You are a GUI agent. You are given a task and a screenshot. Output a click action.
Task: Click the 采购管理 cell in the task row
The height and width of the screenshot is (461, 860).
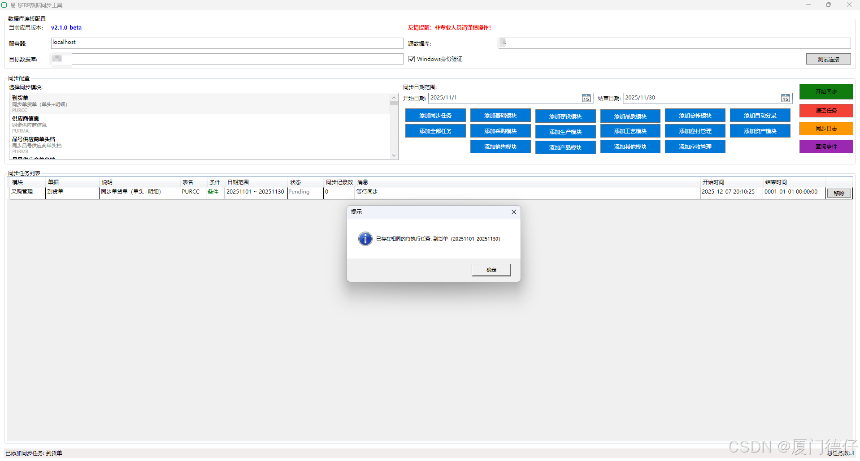27,193
